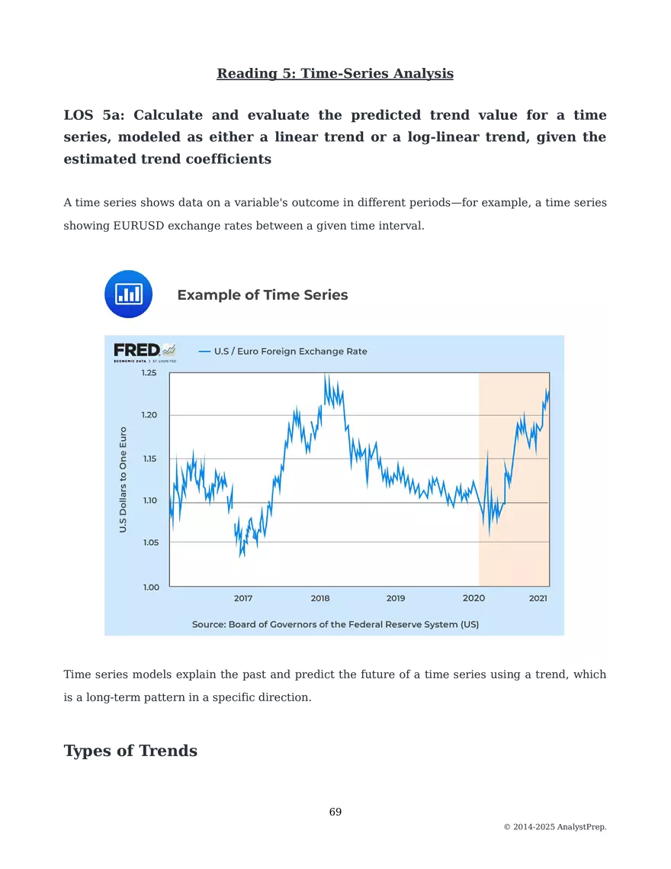Click the AnalystPrep copyright notice
This screenshot has width=671, height=869.
tap(555, 827)
